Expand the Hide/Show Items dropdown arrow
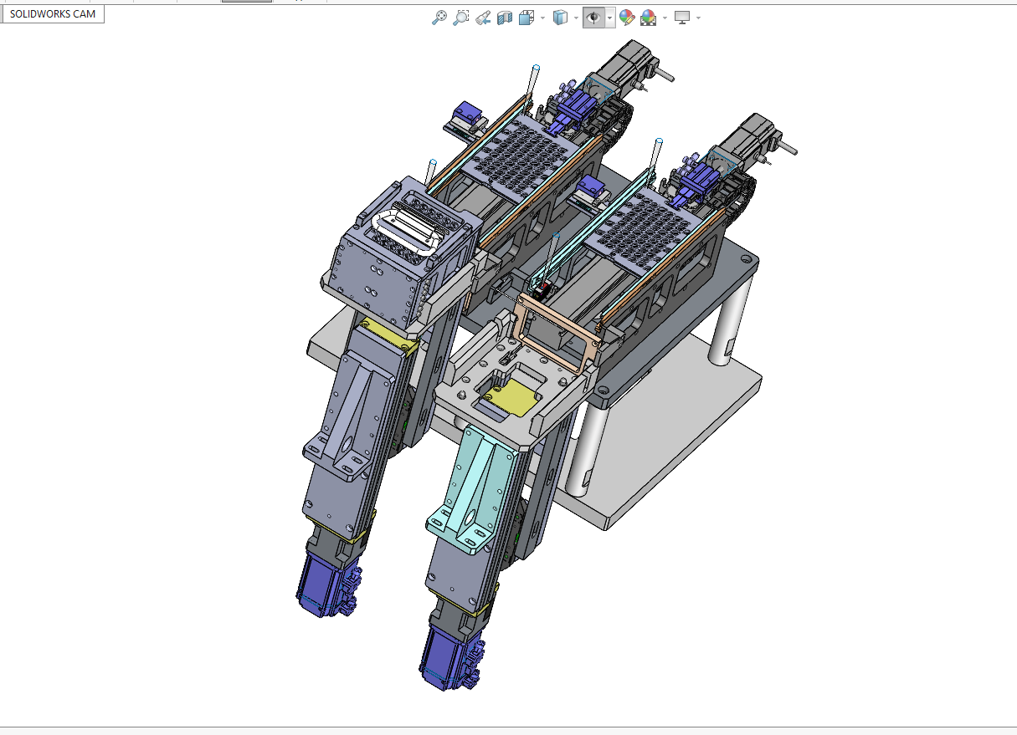 (x=610, y=18)
